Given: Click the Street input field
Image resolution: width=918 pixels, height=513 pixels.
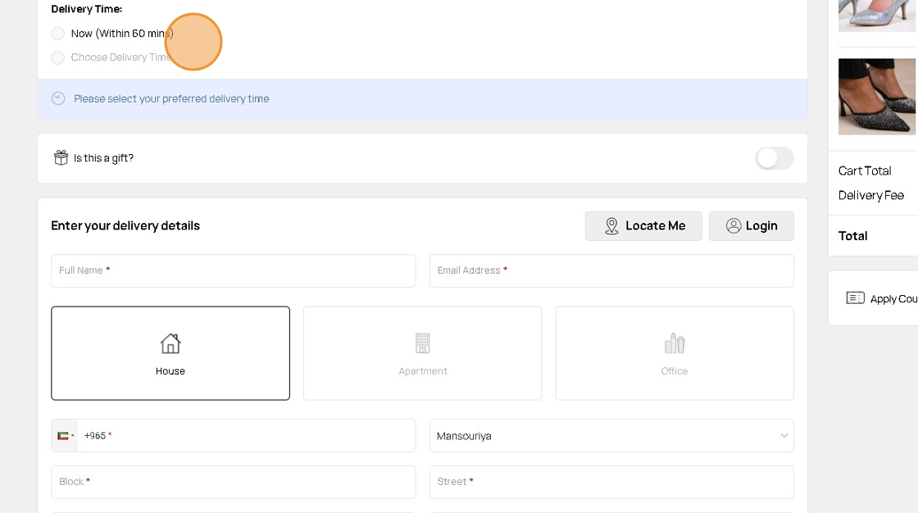Looking at the screenshot, I should point(611,482).
